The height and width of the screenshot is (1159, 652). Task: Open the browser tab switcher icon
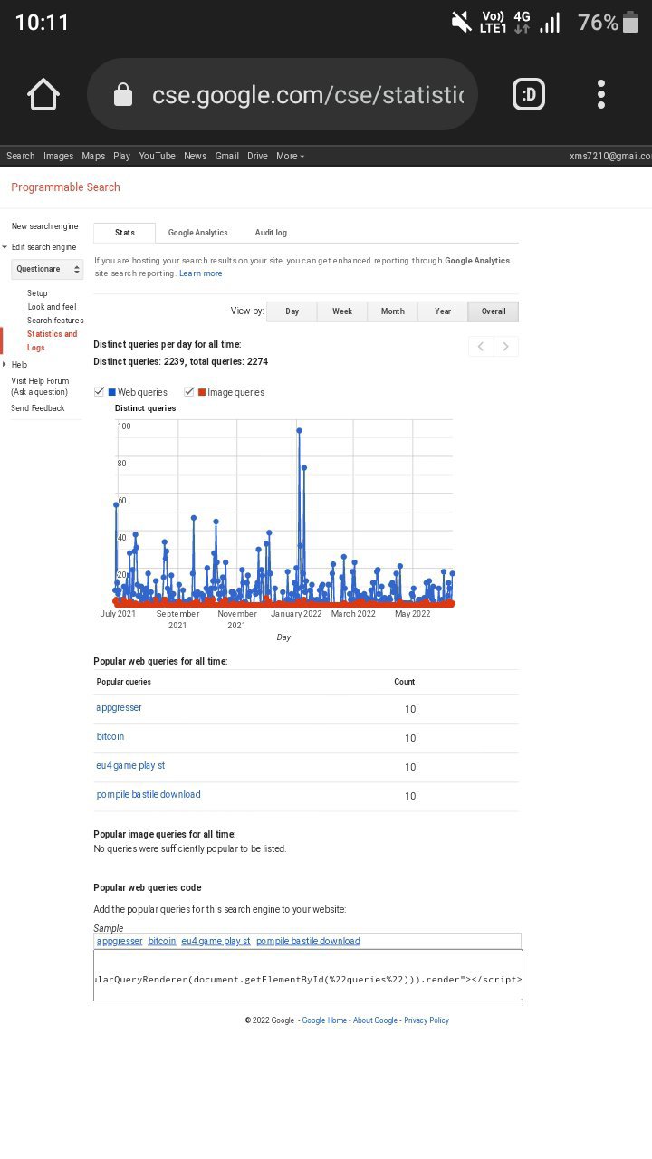pyautogui.click(x=529, y=94)
